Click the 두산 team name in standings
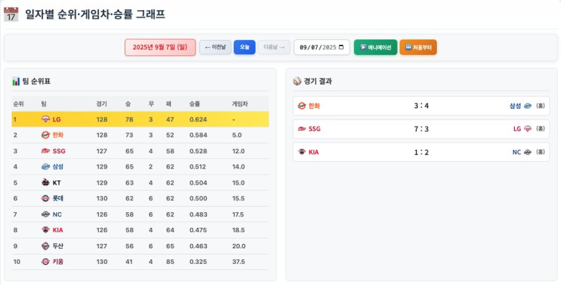Viewport: 561px width, 285px height. pyautogui.click(x=58, y=246)
